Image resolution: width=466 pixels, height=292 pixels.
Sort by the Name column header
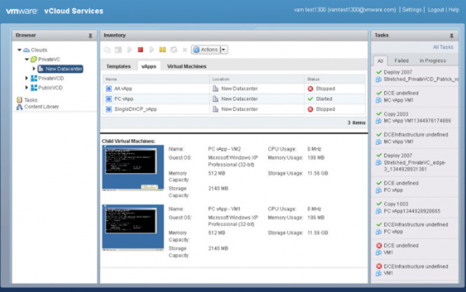[156, 79]
